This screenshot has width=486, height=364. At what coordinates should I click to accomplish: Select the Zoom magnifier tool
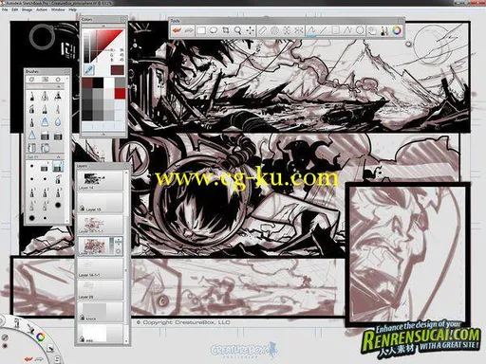(237, 30)
